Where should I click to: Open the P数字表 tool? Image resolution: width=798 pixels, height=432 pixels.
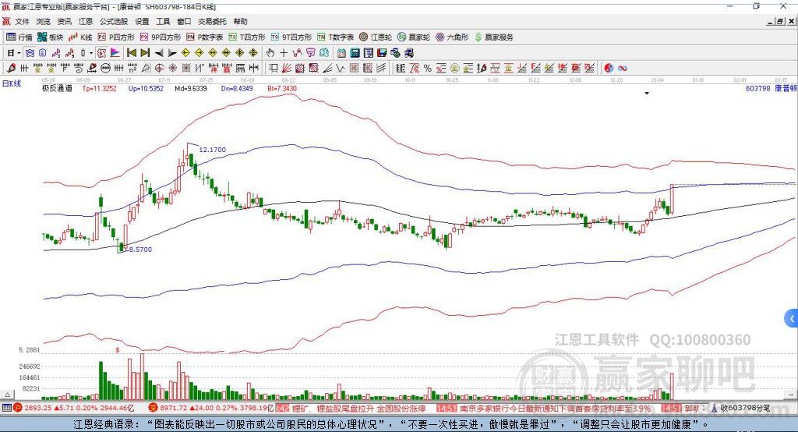click(205, 37)
